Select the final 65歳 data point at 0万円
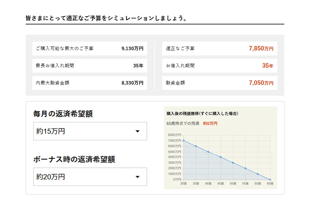Image resolution: width=311 pixels, height=204 pixels. 270,179
